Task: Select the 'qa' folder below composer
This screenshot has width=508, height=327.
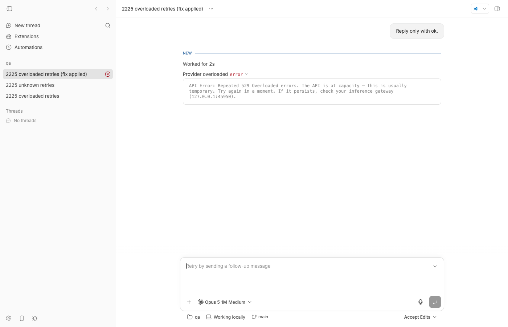Action: pyautogui.click(x=193, y=317)
